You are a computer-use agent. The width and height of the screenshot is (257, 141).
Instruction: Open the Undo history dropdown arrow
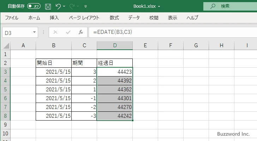tap(64, 6)
